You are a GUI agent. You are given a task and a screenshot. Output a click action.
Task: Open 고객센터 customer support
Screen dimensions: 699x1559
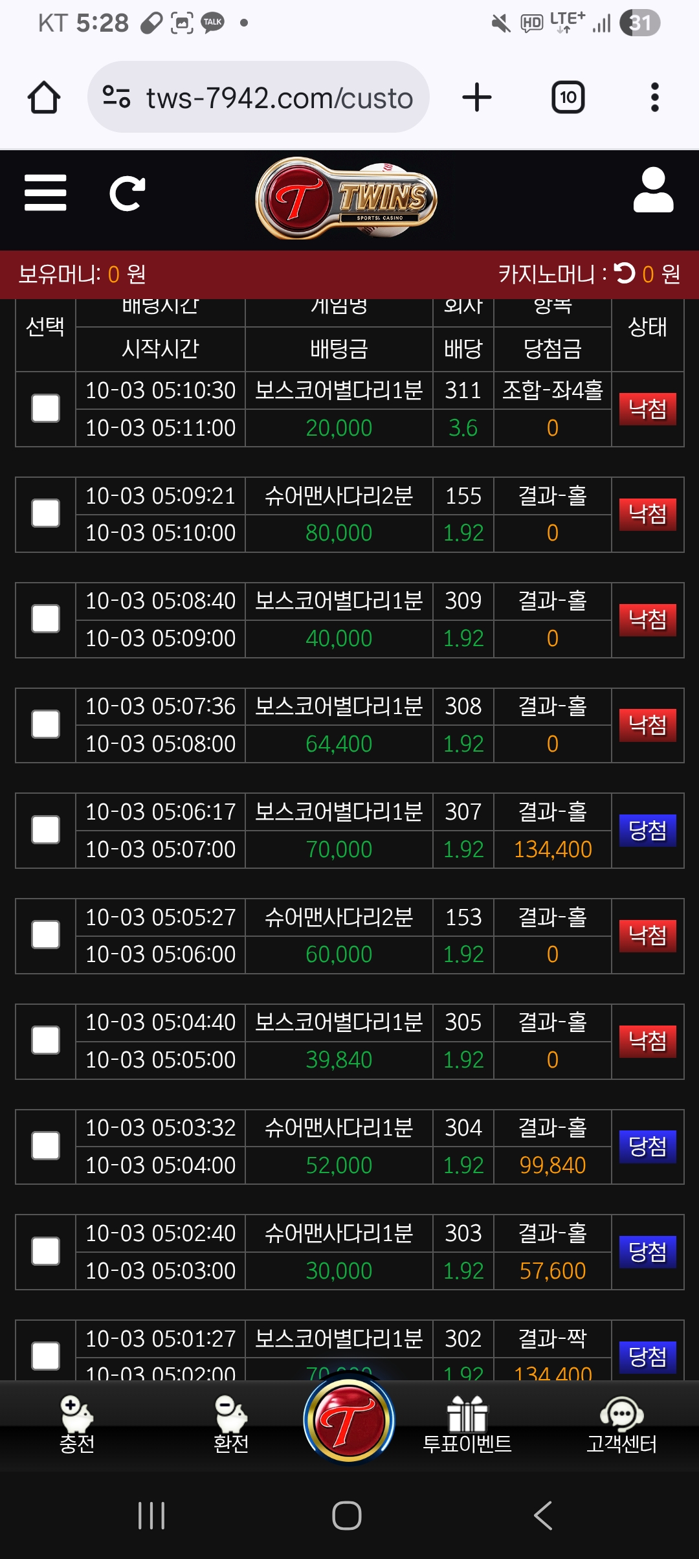(621, 1424)
